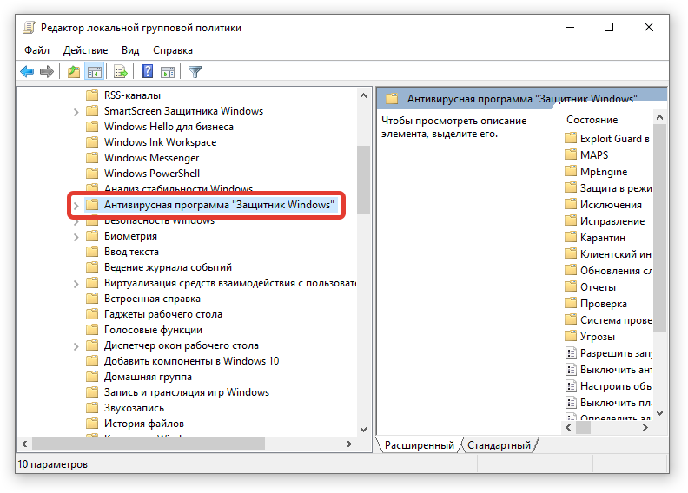
Task: Click the policy icon beside Настроить объ
Action: click(571, 386)
